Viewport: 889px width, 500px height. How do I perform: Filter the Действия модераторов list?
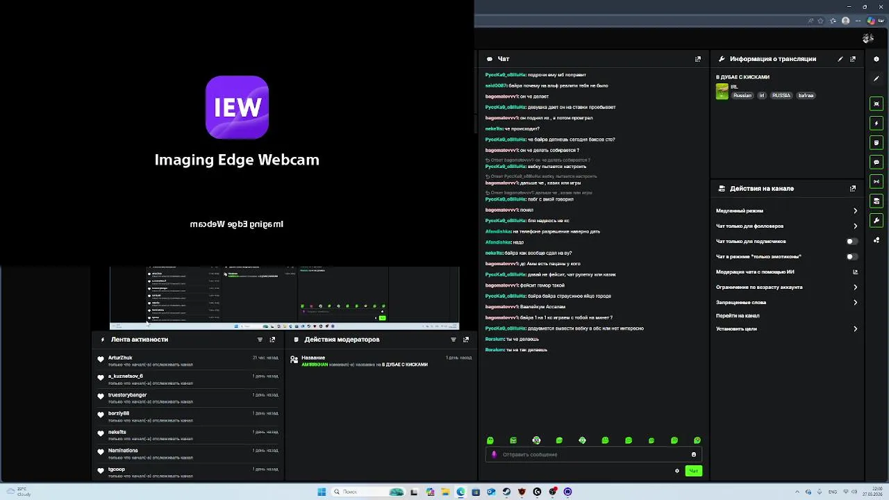(x=454, y=340)
